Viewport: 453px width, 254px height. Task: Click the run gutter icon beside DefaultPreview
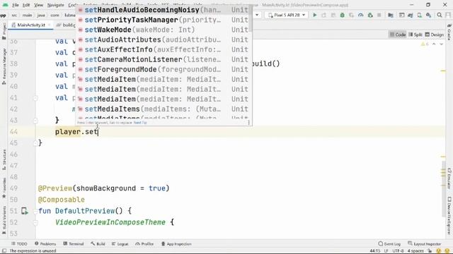coord(25,211)
